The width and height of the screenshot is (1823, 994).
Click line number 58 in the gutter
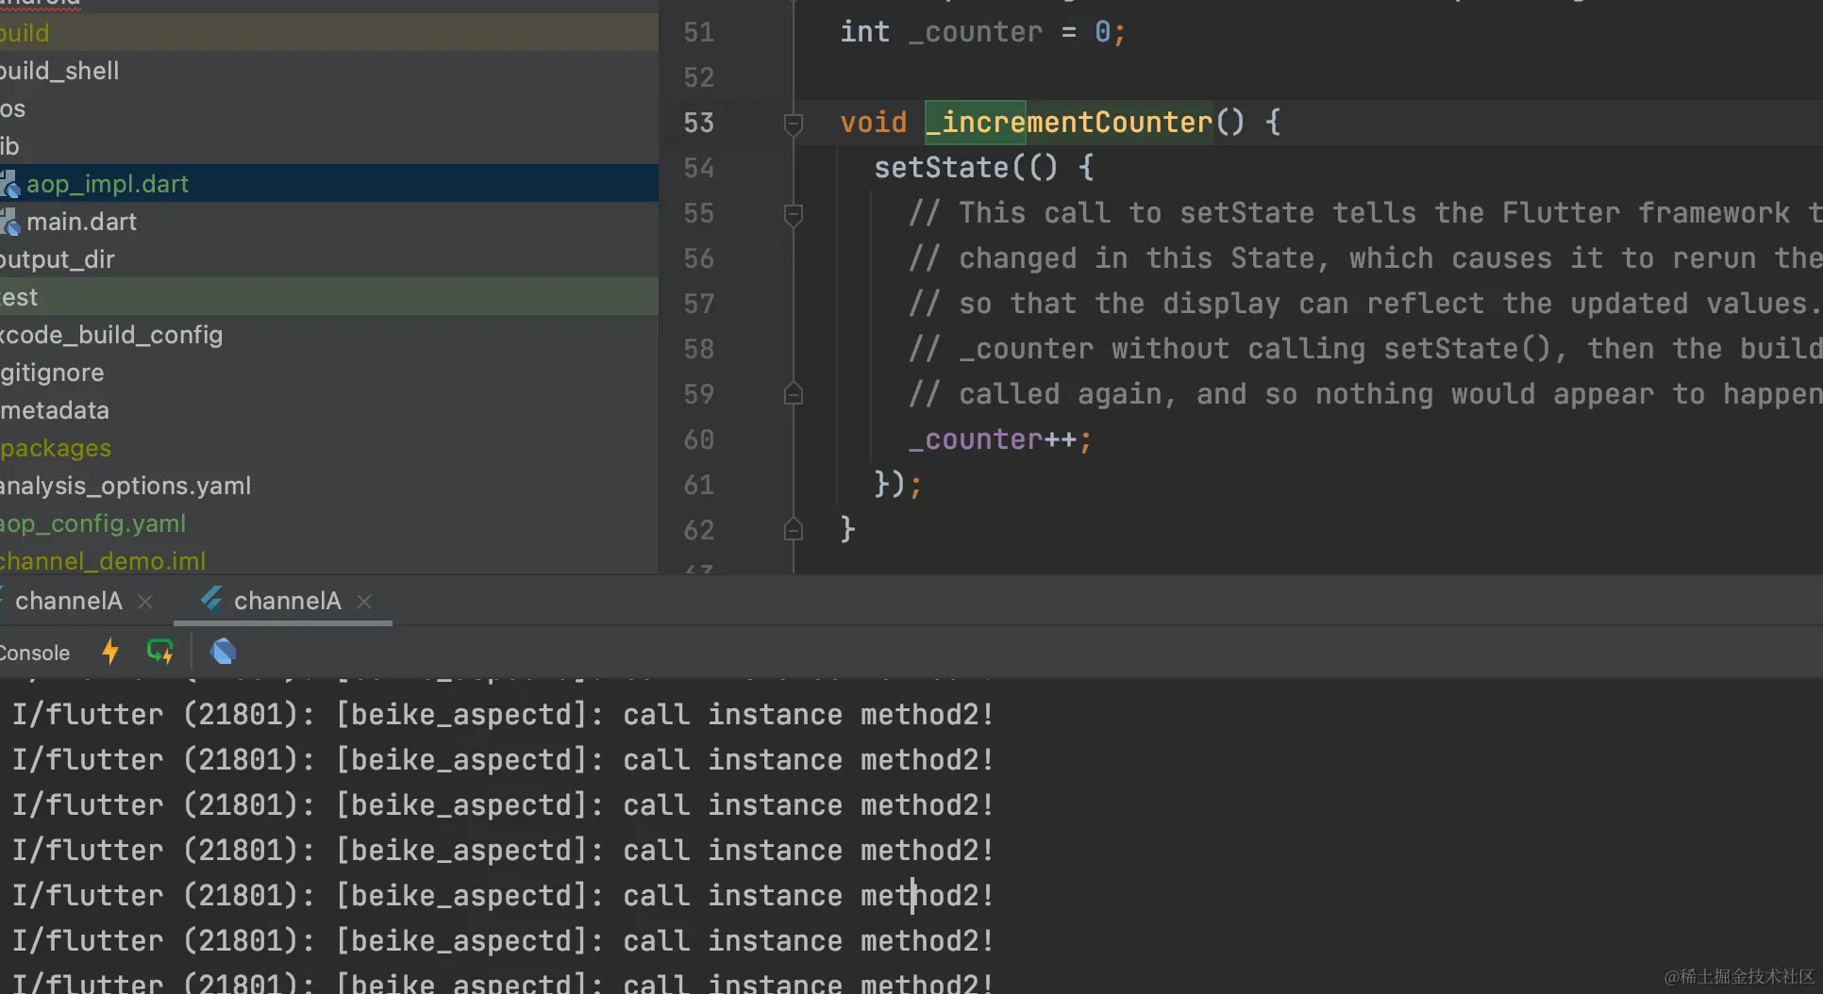point(698,349)
